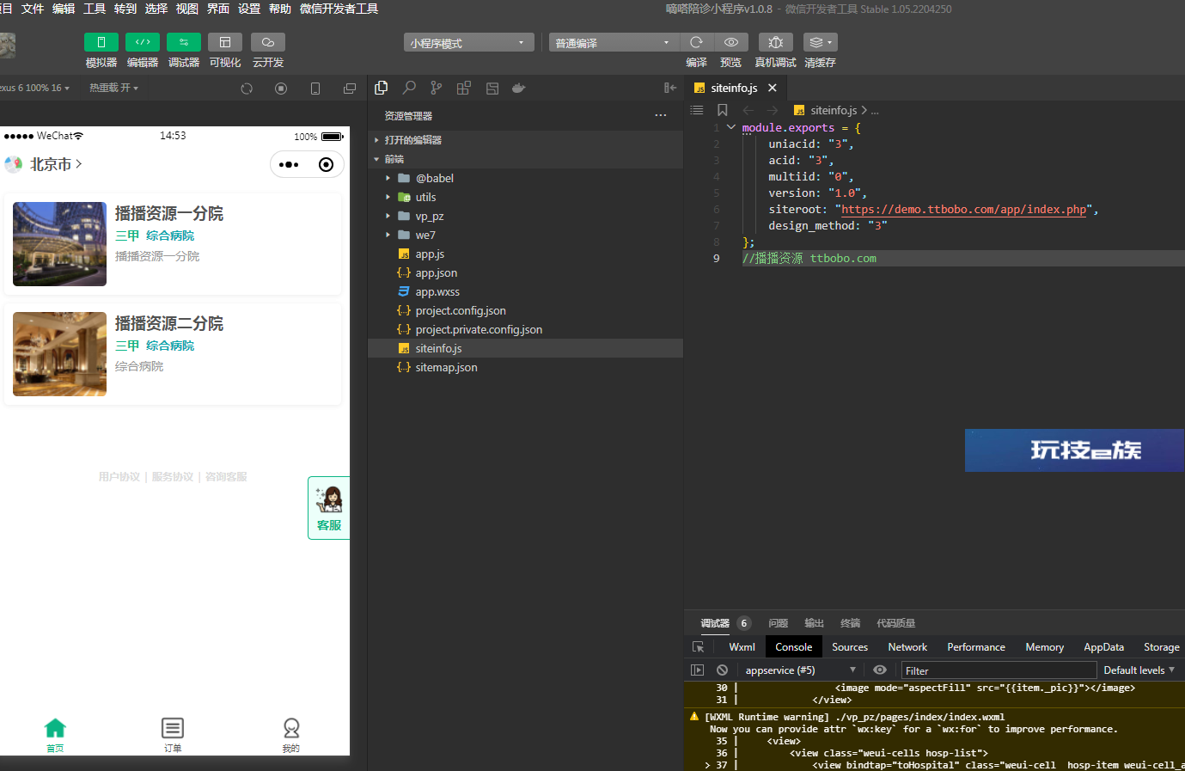Image resolution: width=1185 pixels, height=771 pixels.
Task: Switch to the Network devtools tab
Action: pyautogui.click(x=907, y=647)
